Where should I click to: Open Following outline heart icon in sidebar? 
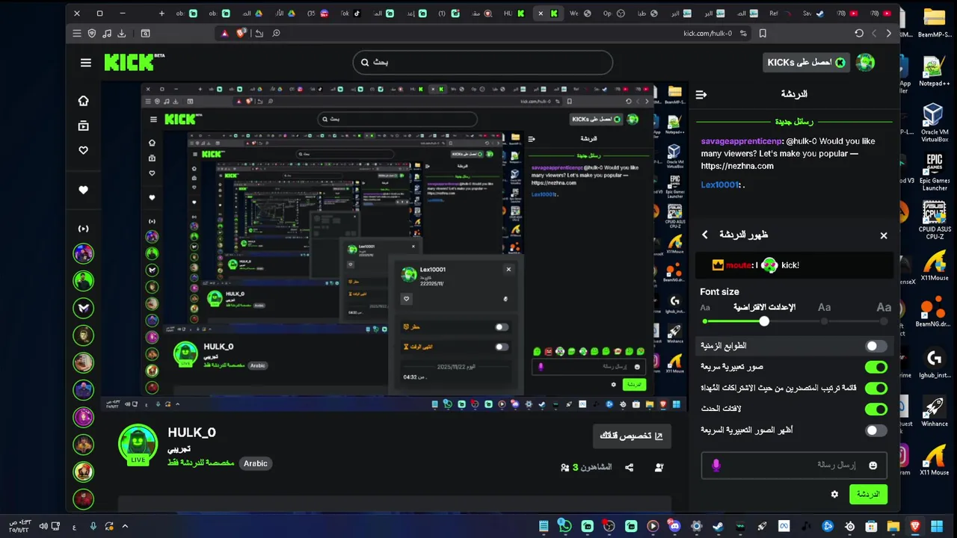84,150
